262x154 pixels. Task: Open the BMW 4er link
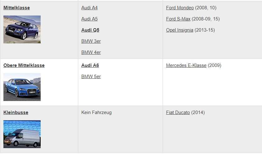pos(91,52)
